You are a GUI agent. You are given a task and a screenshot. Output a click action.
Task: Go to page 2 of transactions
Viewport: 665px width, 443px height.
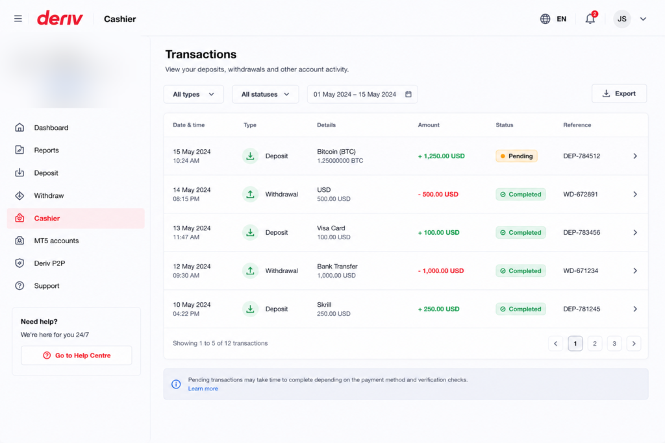coord(595,344)
